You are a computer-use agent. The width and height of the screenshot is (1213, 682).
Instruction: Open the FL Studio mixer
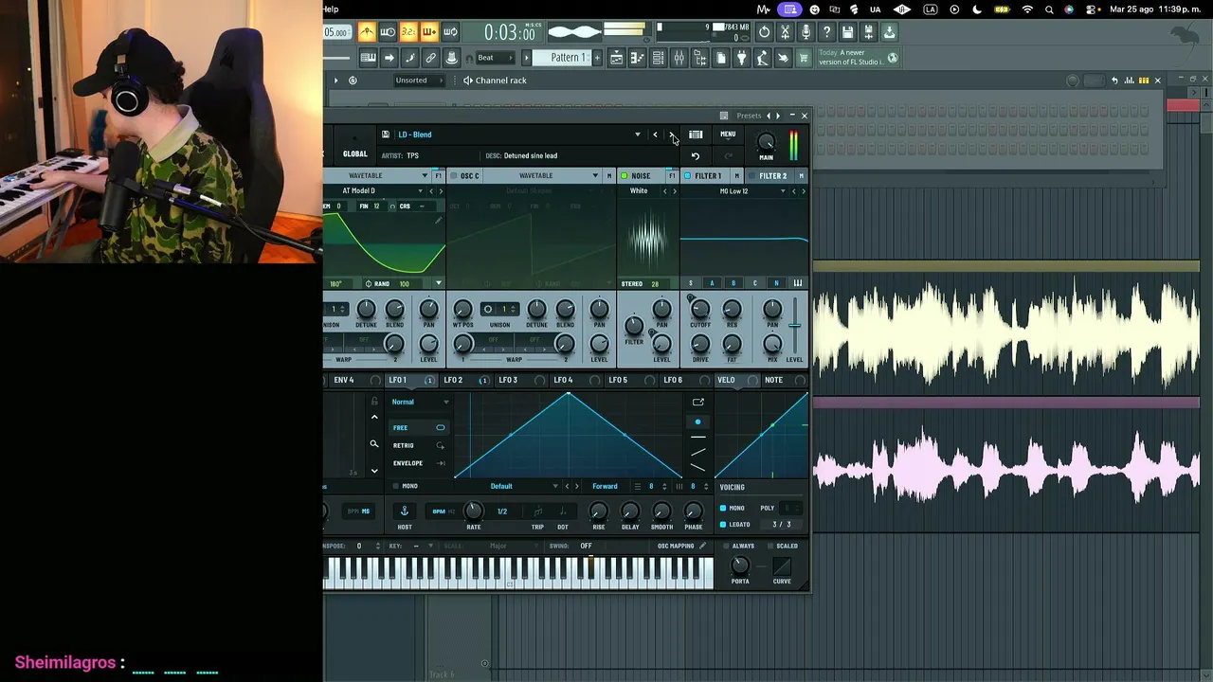coord(679,59)
